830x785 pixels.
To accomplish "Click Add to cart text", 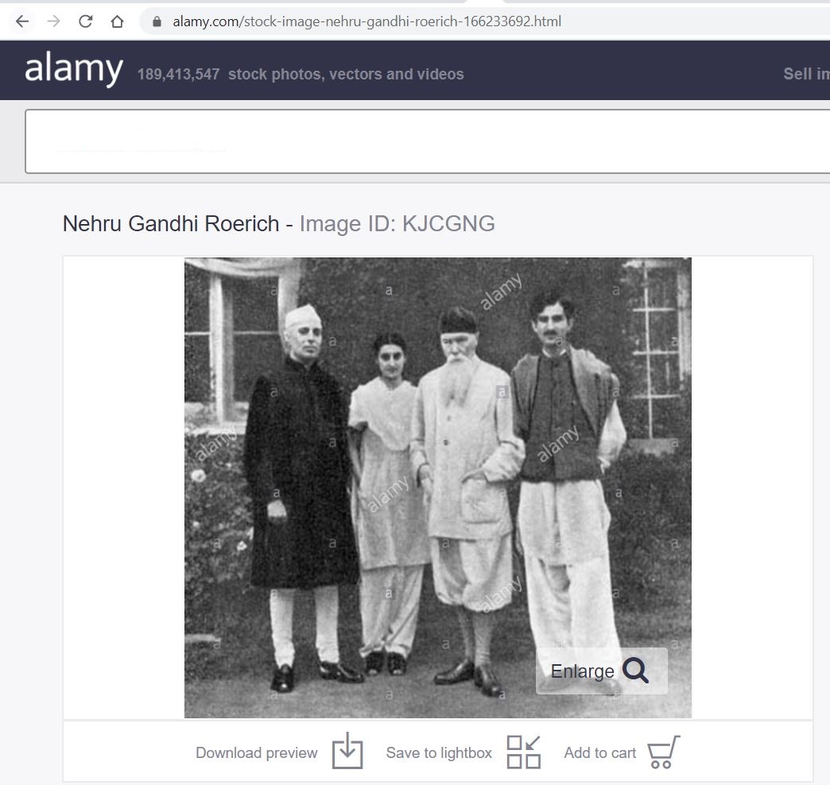I will (599, 752).
